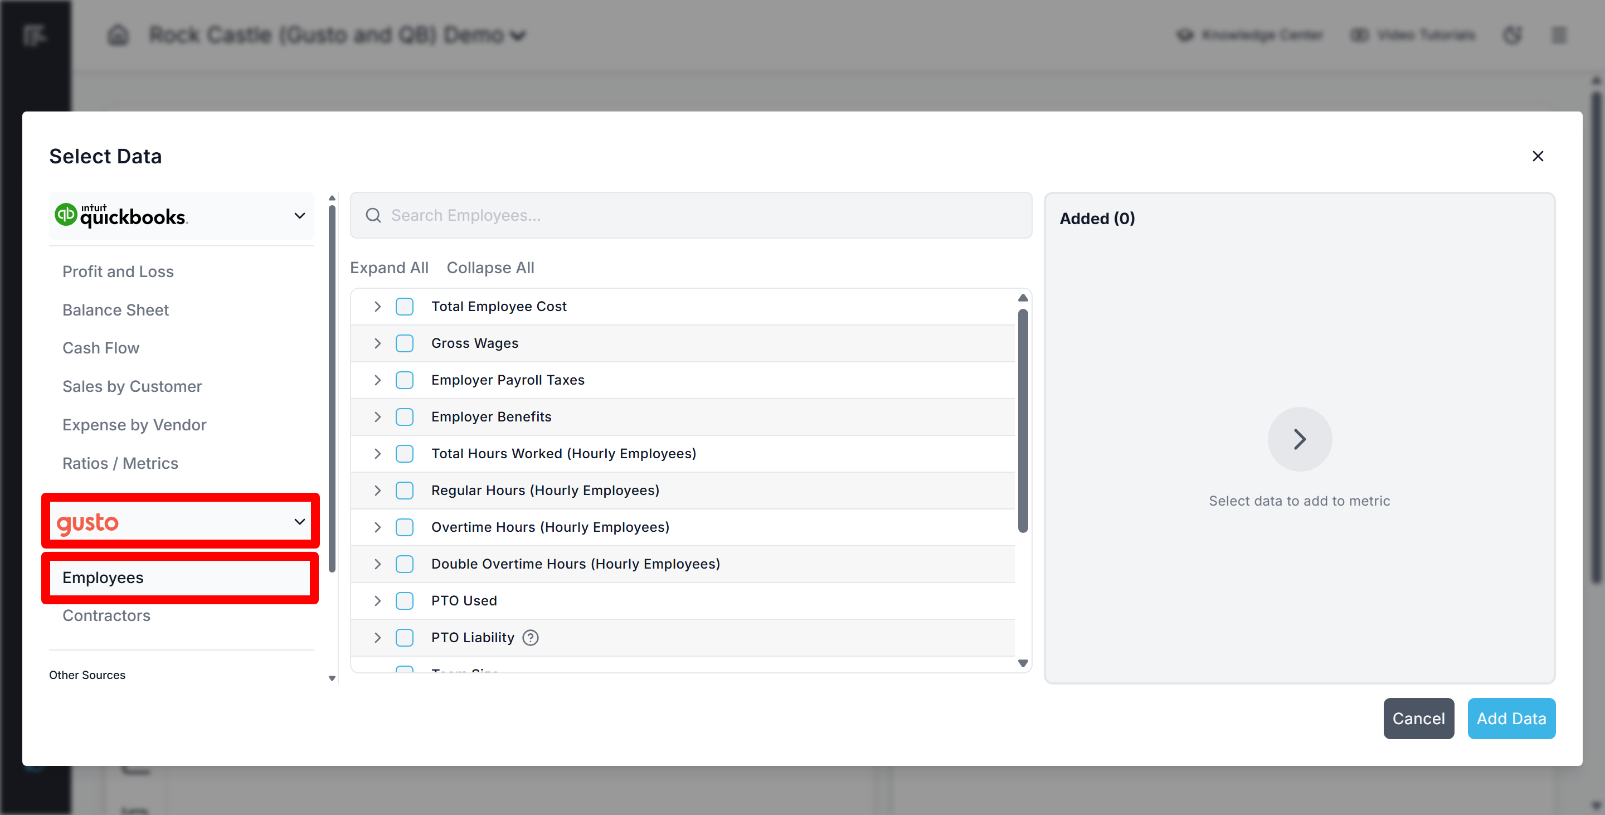Open the Profit and Loss category

(118, 271)
